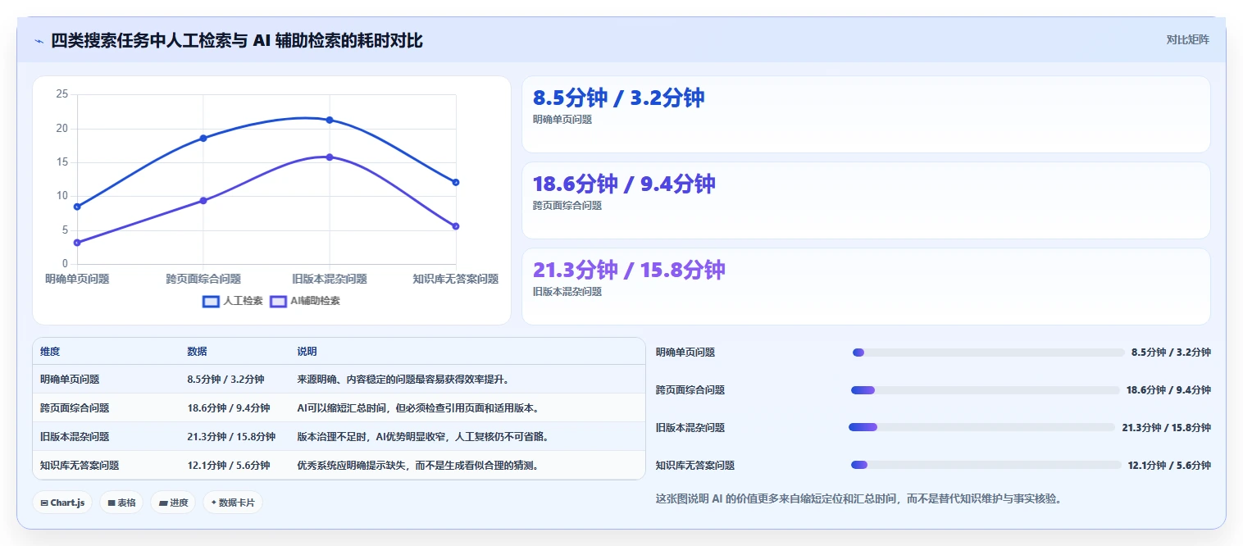Viewport: 1243px width, 546px height.
Task: Click the Chart.js chip below the table
Action: tap(62, 503)
